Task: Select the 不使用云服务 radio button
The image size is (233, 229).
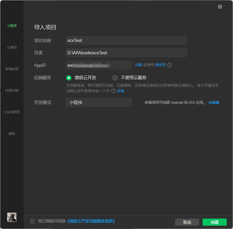Action: (x=115, y=78)
